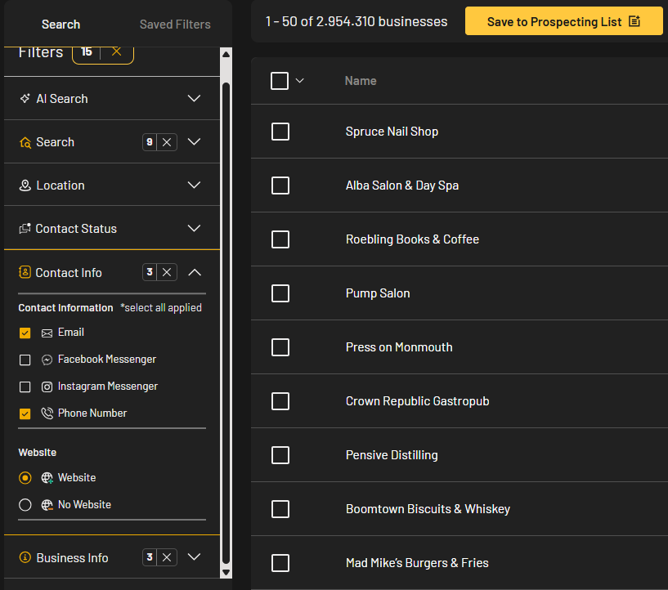Click the filter panel scroll-up arrow

pos(226,55)
